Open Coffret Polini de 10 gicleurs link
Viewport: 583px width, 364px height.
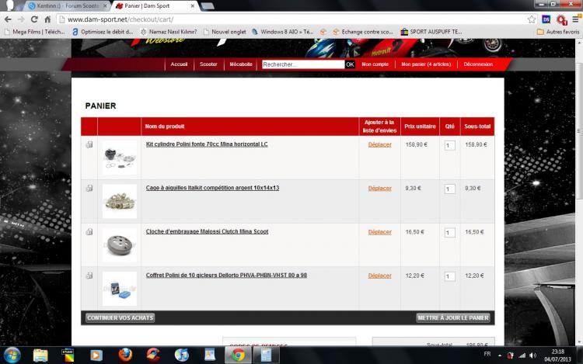coord(226,275)
